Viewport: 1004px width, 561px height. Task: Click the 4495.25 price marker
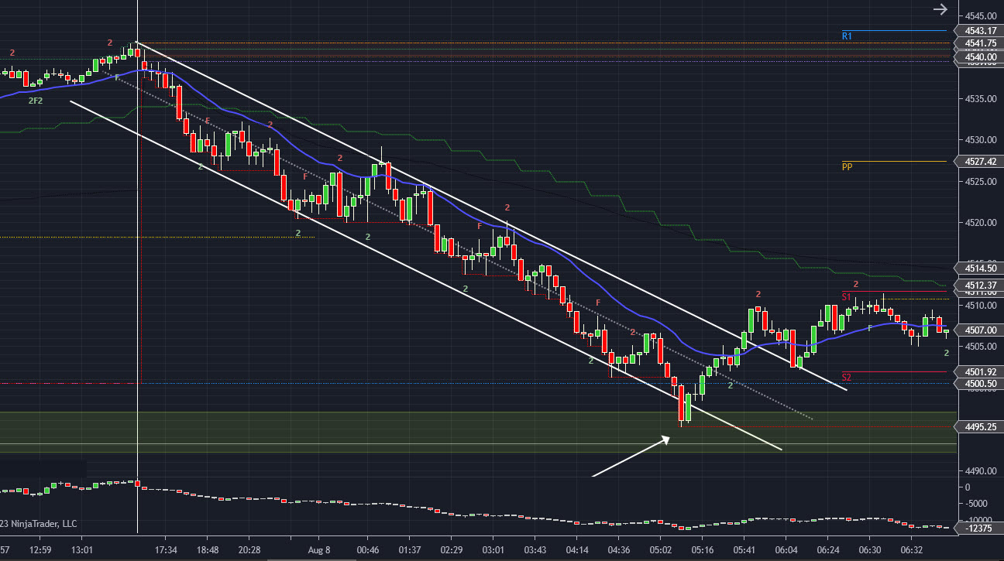point(980,426)
